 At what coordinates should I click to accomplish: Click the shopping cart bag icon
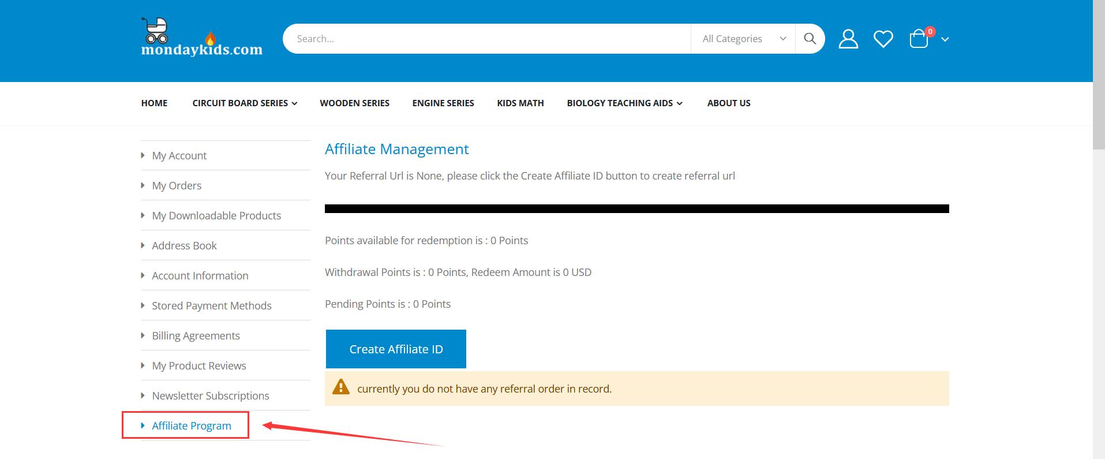click(x=919, y=39)
